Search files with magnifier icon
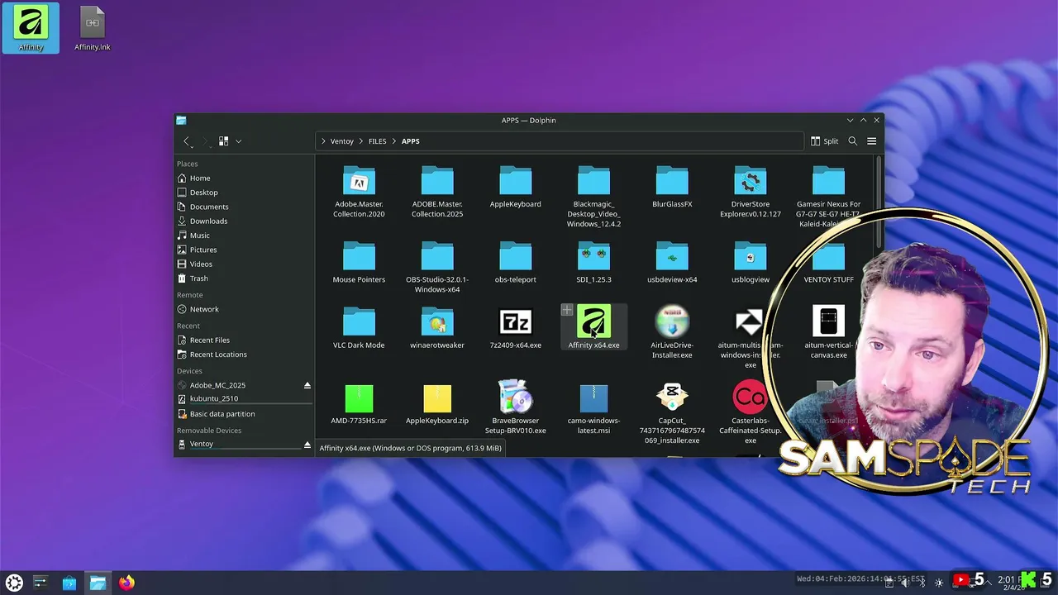Viewport: 1058px width, 595px height. click(852, 141)
